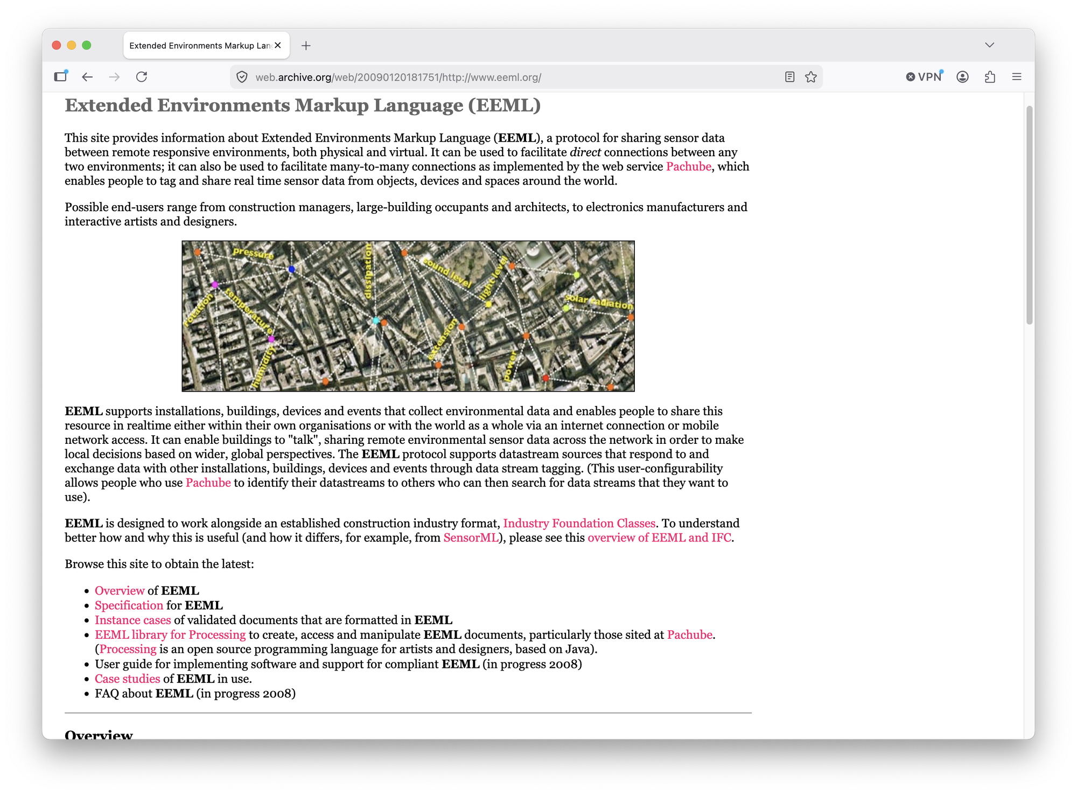Viewport: 1077px width, 795px height.
Task: Open EEML library for Processing link
Action: (x=170, y=635)
